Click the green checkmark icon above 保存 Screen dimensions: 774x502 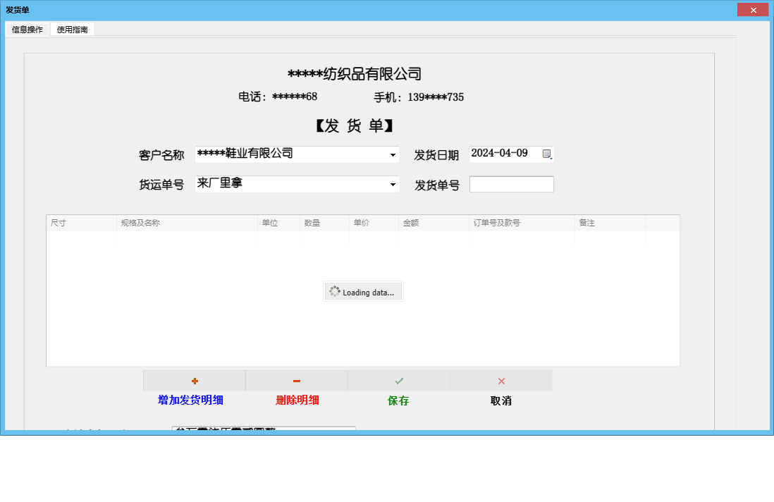tap(398, 381)
